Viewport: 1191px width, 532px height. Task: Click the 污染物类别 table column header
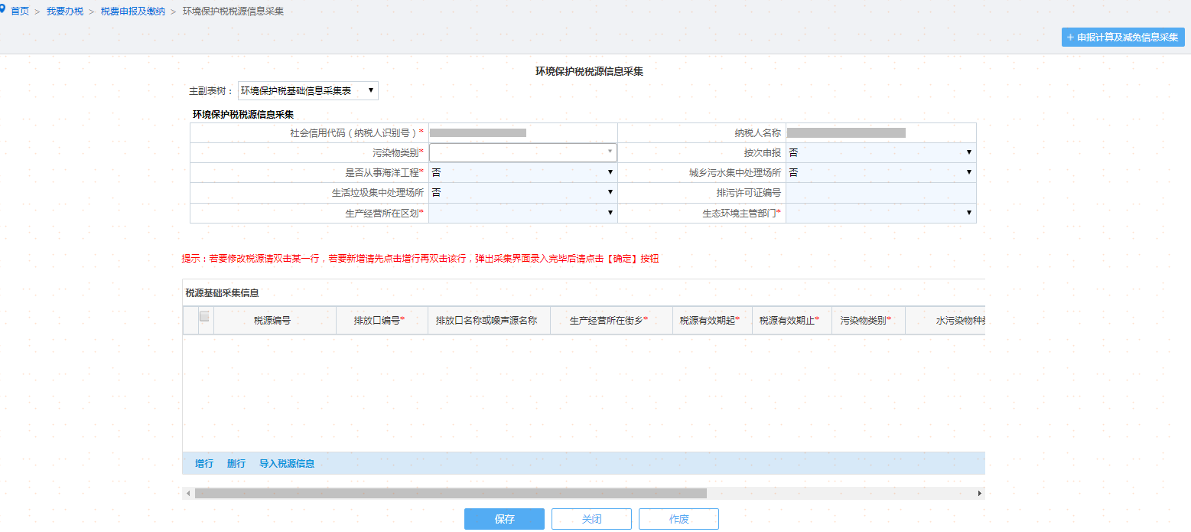[x=867, y=321]
